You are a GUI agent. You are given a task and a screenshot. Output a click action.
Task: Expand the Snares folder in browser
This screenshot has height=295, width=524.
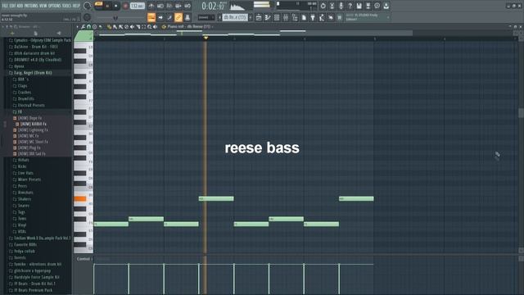(x=24, y=206)
